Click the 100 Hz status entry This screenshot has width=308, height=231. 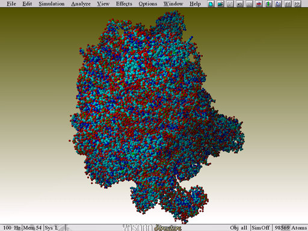point(11,228)
